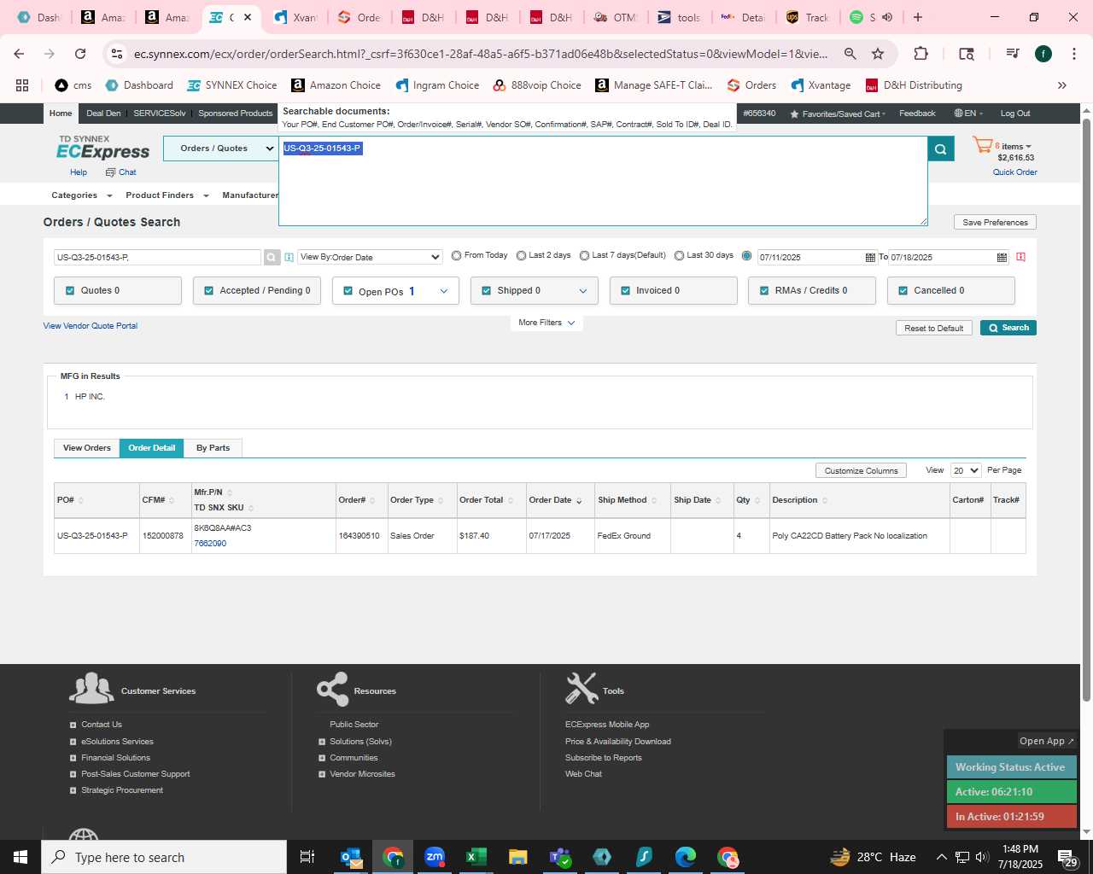This screenshot has height=874, width=1093.
Task: Click the Task View taskbar icon
Action: [307, 857]
